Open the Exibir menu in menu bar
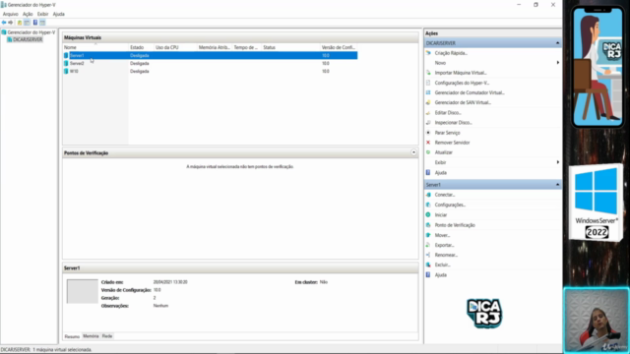 point(42,14)
